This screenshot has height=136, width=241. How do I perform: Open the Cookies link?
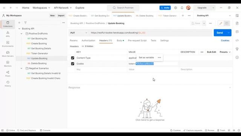click(x=225, y=40)
